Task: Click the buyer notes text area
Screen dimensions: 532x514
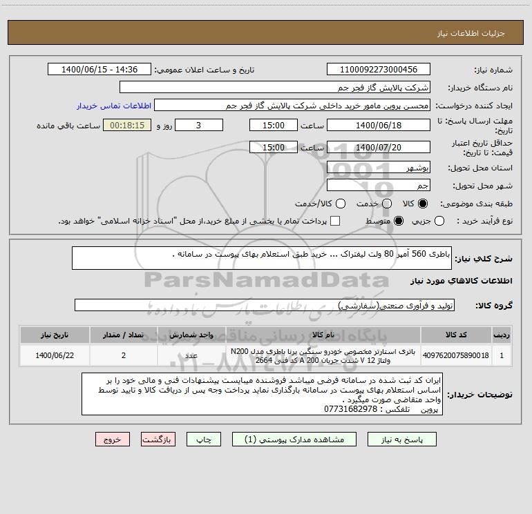Action: pos(262,394)
